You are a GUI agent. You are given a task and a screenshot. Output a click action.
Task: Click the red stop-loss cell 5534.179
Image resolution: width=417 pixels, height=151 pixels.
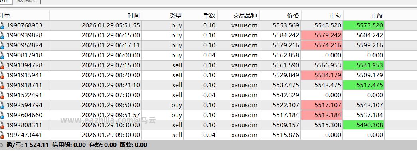coord(322,75)
